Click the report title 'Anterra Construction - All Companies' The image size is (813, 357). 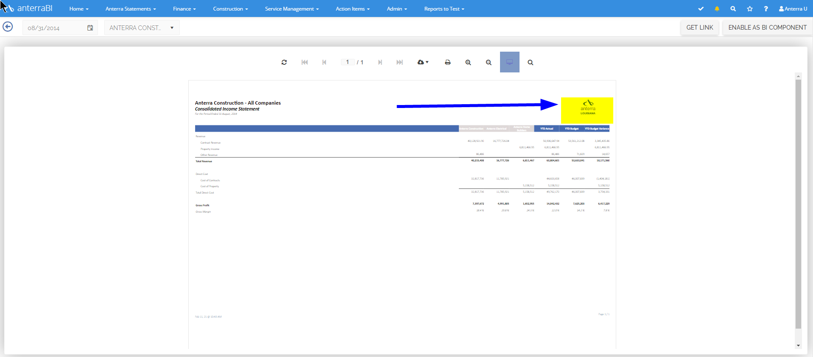point(238,103)
